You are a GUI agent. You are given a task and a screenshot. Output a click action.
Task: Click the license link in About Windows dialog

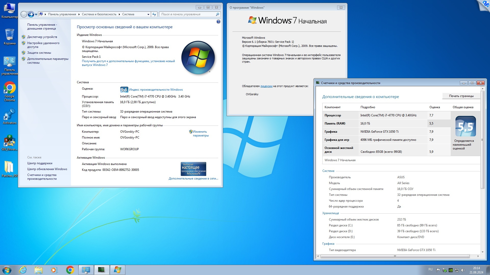tap(266, 86)
